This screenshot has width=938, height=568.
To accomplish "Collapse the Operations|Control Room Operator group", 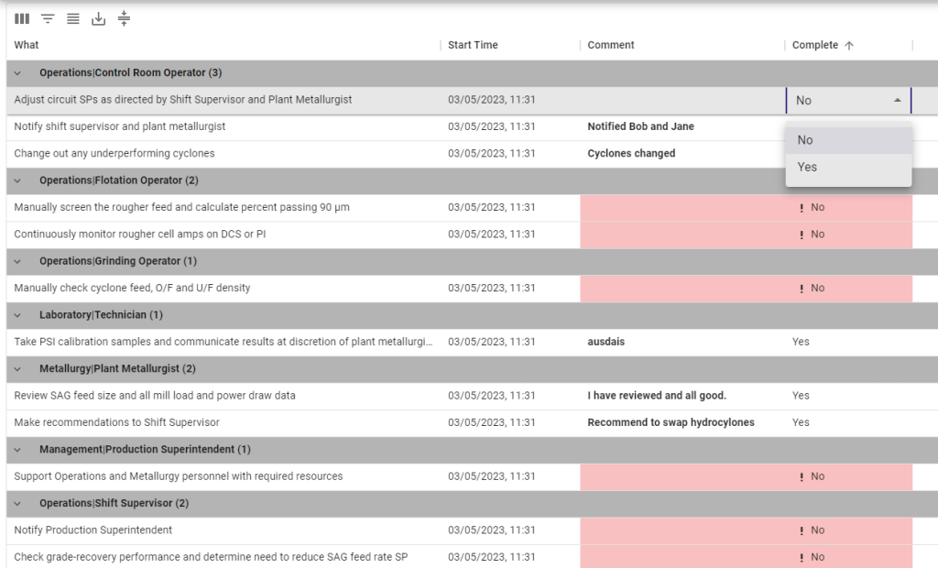I will click(17, 73).
